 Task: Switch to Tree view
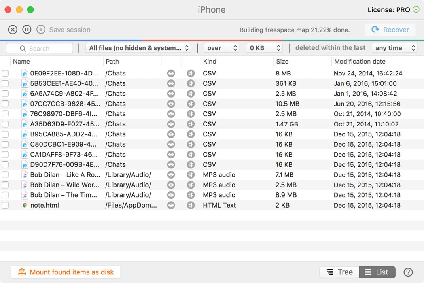click(x=339, y=272)
